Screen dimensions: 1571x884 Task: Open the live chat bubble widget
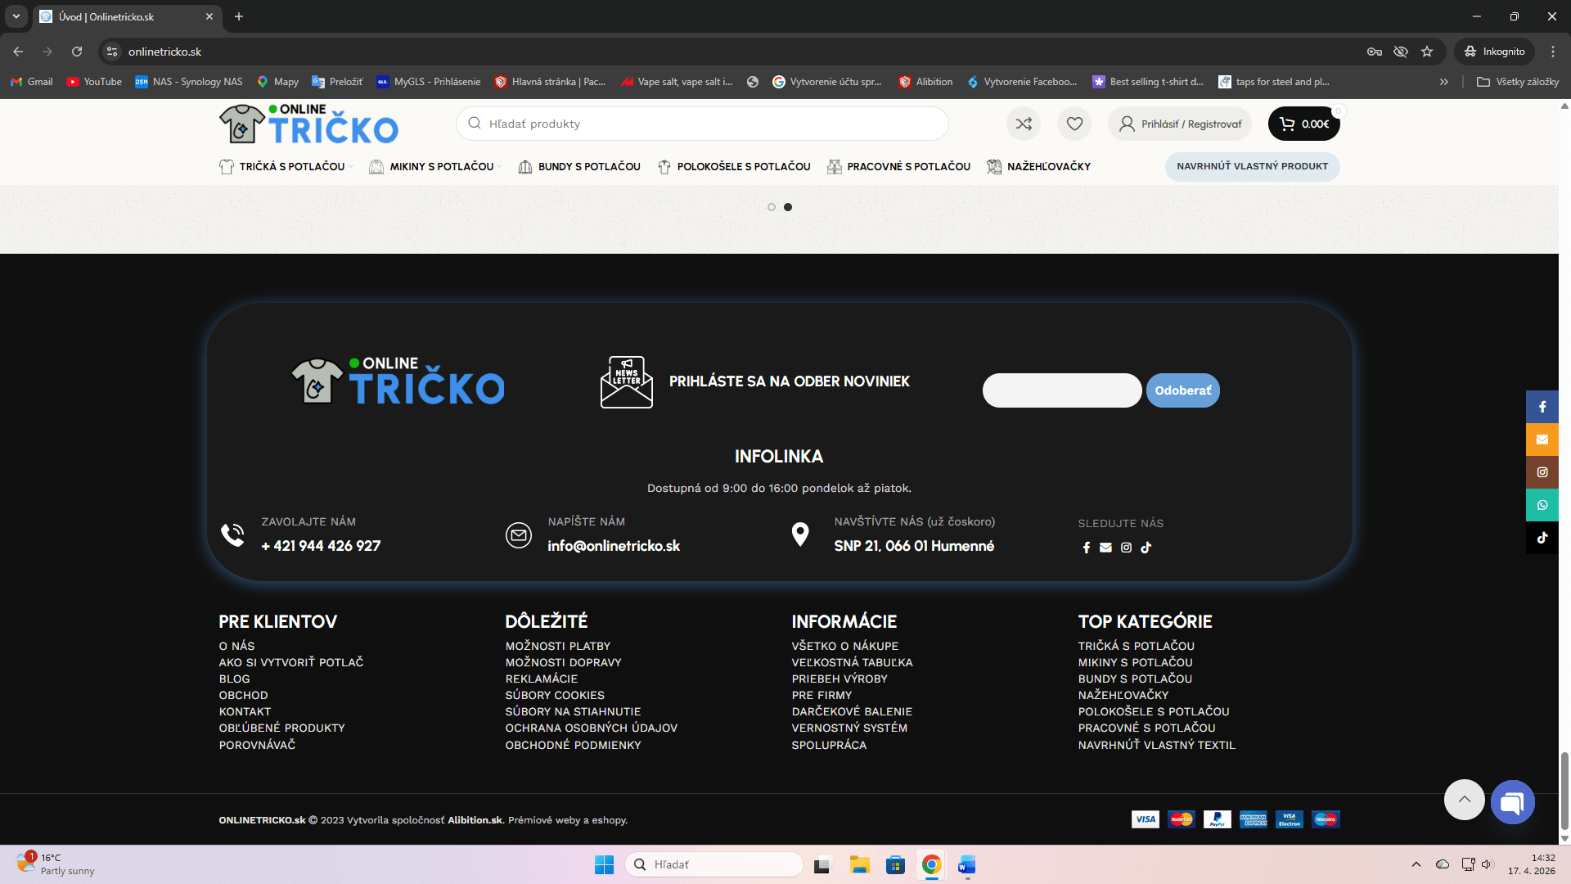coord(1512,802)
